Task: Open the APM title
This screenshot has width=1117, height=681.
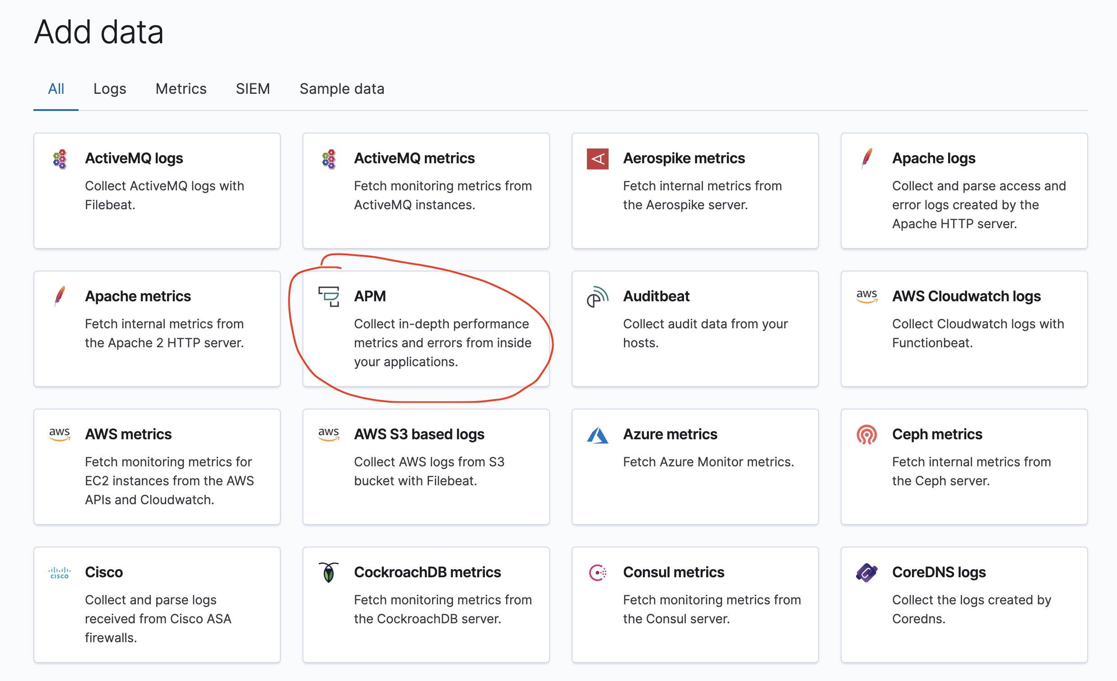Action: pos(370,296)
